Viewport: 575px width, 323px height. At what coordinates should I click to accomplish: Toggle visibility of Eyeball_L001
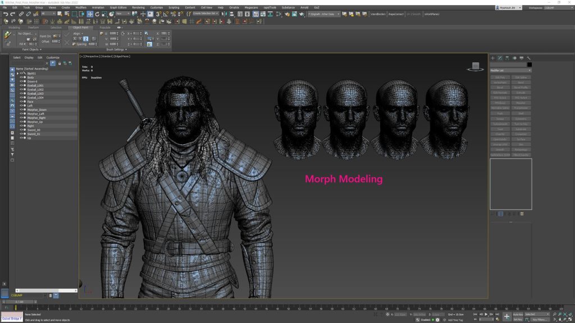point(21,85)
